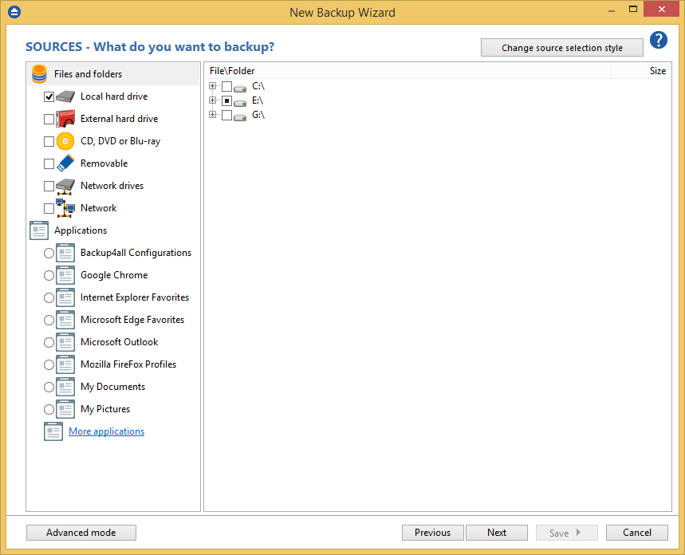Select the My Pictures radio button
The image size is (685, 555).
pos(49,410)
